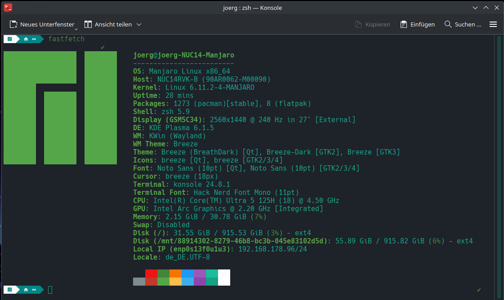504x300 pixels.
Task: Click the large Manjaro logo graphic
Action: pyautogui.click(x=60, y=108)
